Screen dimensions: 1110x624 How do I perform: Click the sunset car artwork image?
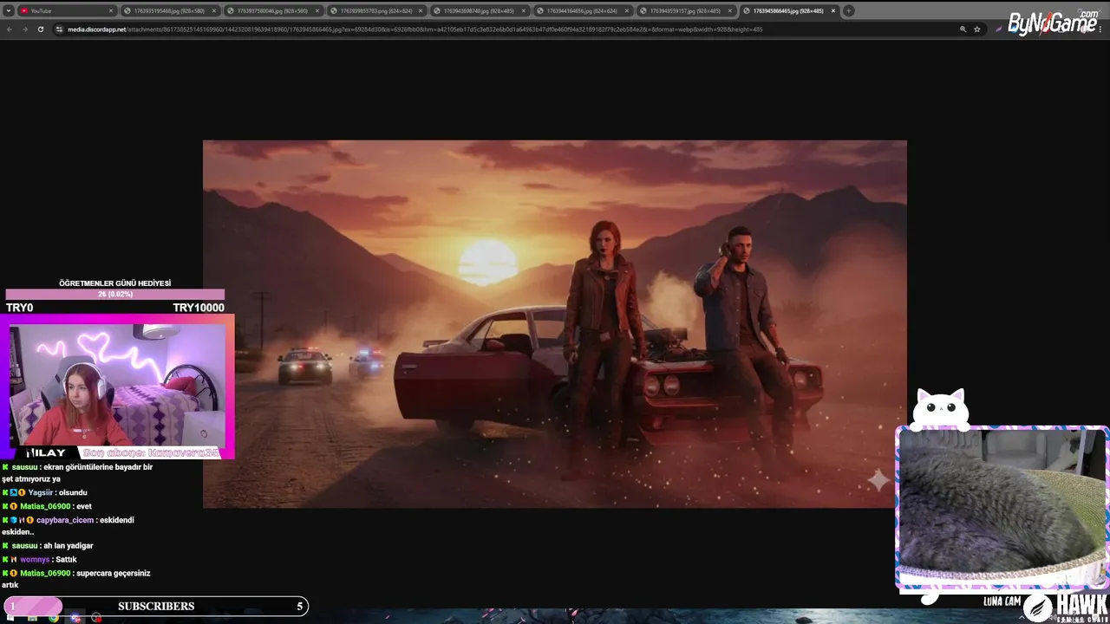click(555, 323)
